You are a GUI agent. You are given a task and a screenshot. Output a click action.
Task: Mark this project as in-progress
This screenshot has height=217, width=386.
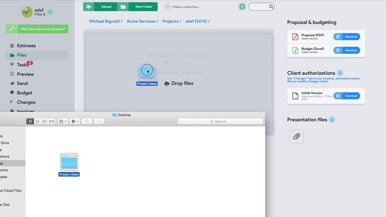(x=37, y=29)
